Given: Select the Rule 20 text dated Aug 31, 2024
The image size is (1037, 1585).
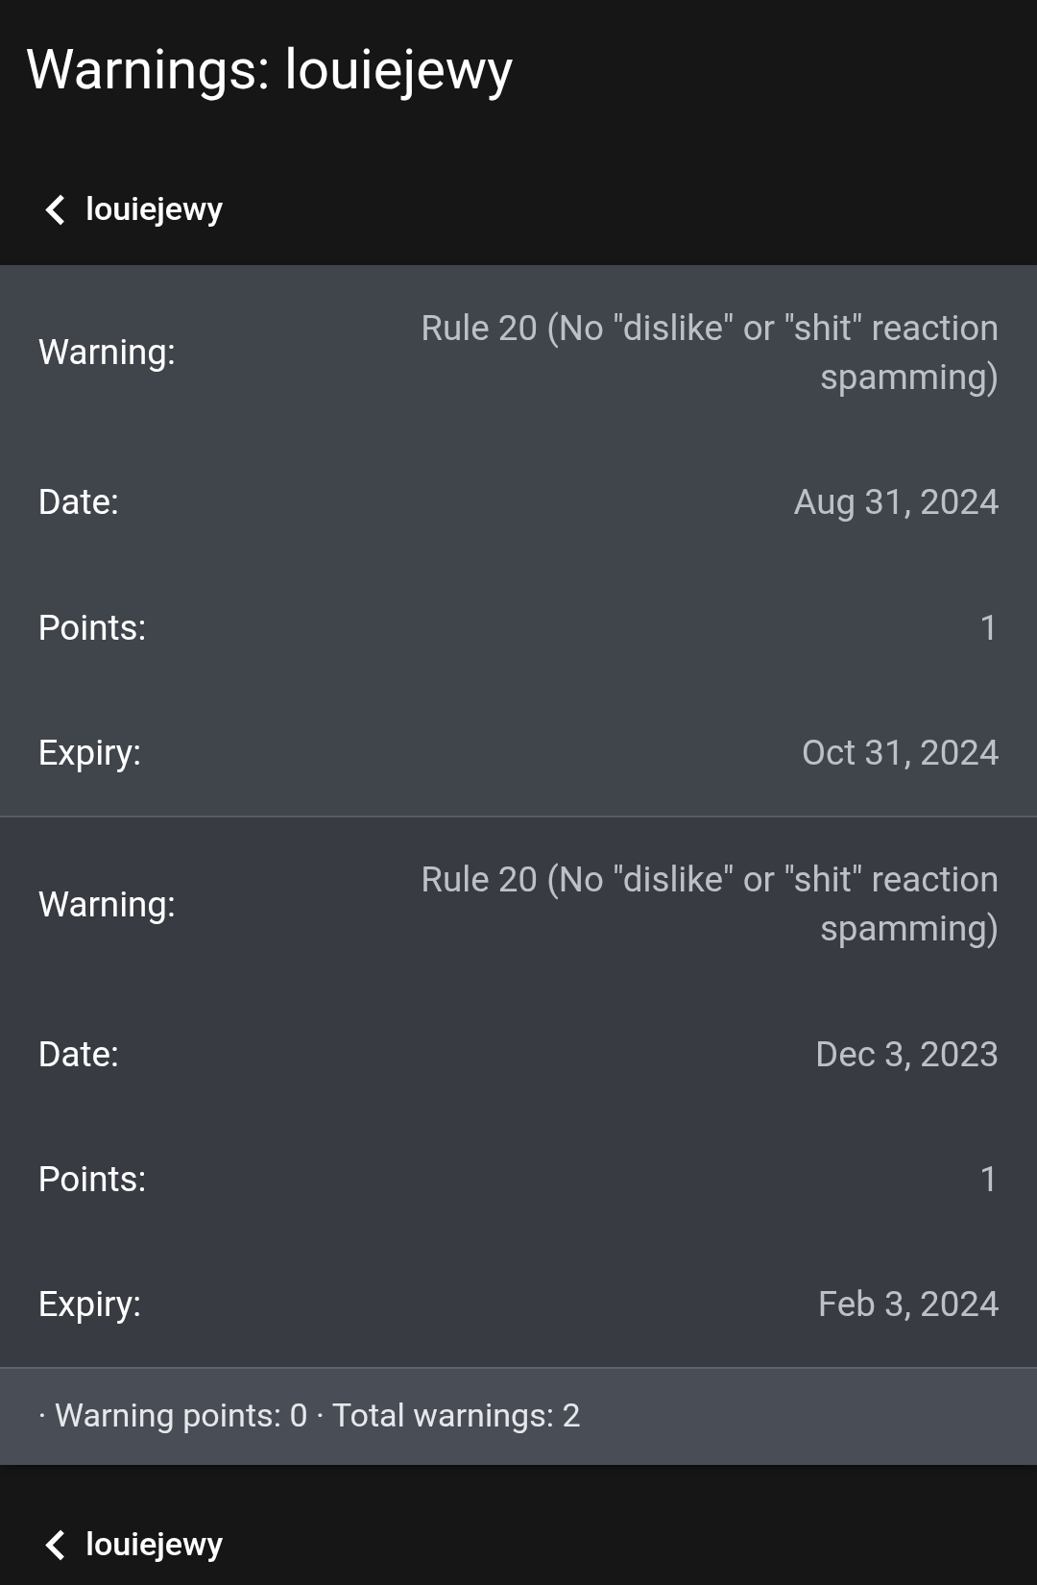Looking at the screenshot, I should point(710,353).
